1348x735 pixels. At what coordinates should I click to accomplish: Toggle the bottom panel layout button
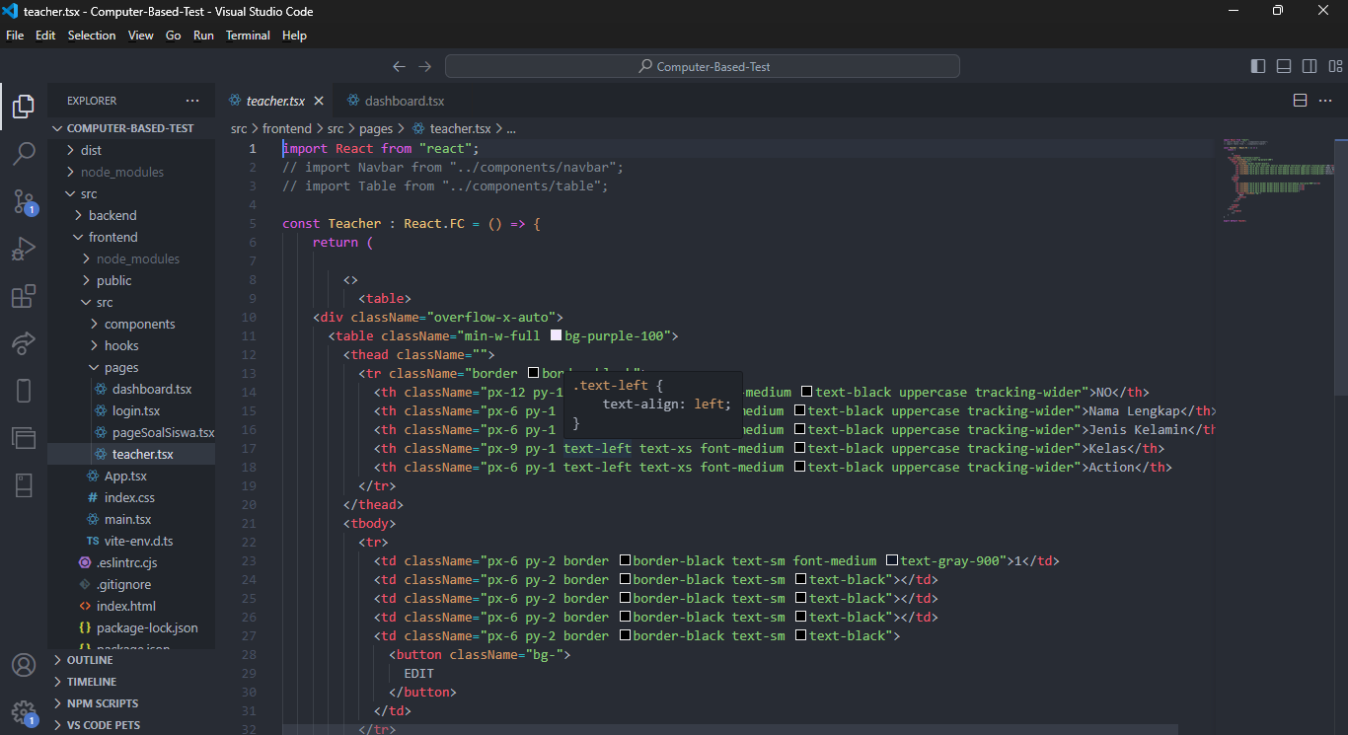pyautogui.click(x=1284, y=66)
